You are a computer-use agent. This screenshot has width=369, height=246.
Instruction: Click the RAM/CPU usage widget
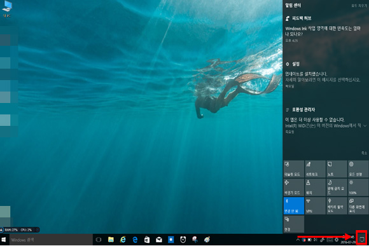pyautogui.click(x=20, y=229)
